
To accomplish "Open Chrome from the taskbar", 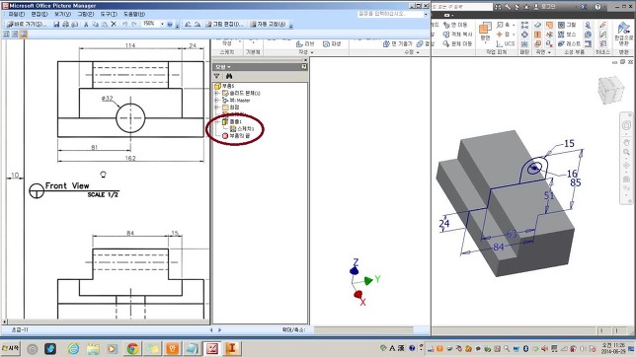I will coord(132,348).
